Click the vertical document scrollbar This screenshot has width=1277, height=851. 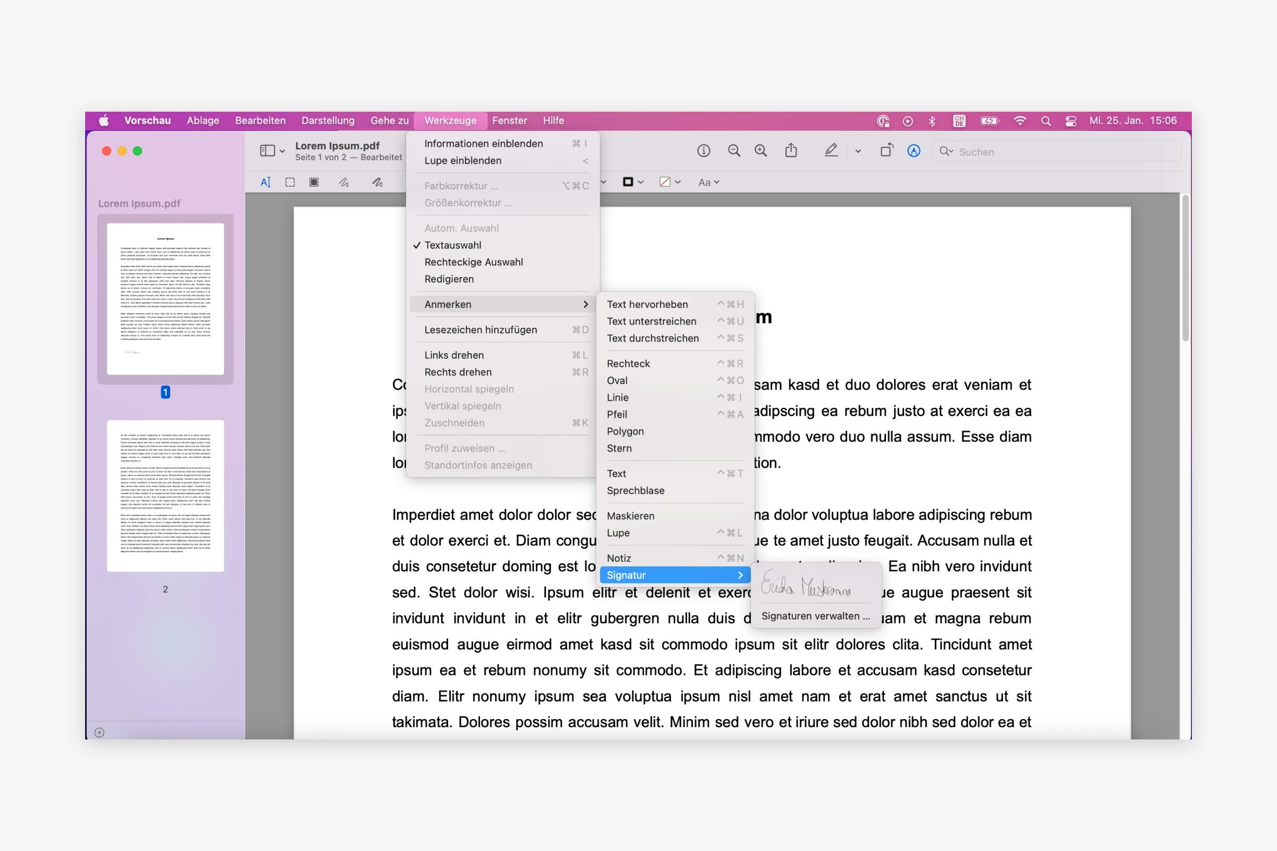[1185, 269]
